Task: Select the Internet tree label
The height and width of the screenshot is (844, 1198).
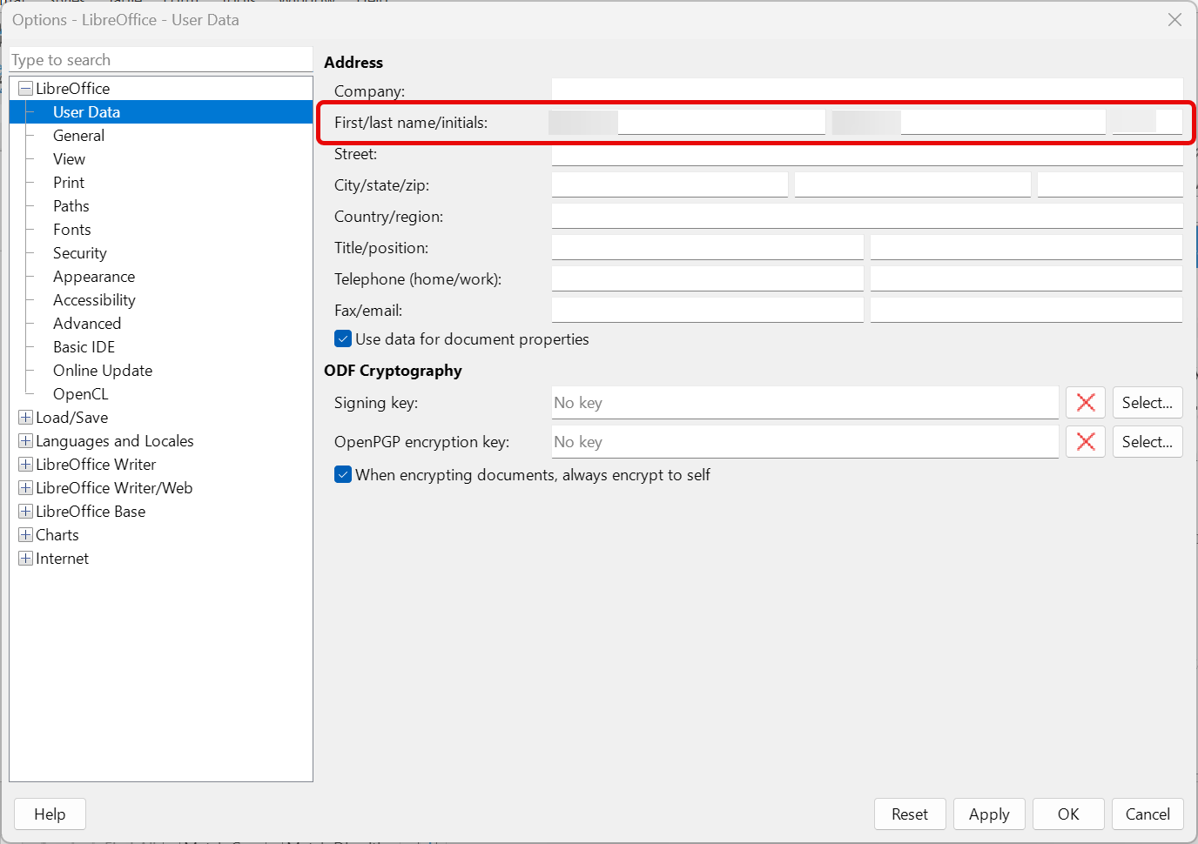Action: pos(63,559)
